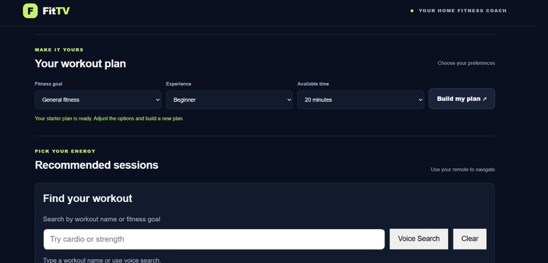Click the 'Available time' field label
This screenshot has width=548, height=263.
click(x=313, y=84)
